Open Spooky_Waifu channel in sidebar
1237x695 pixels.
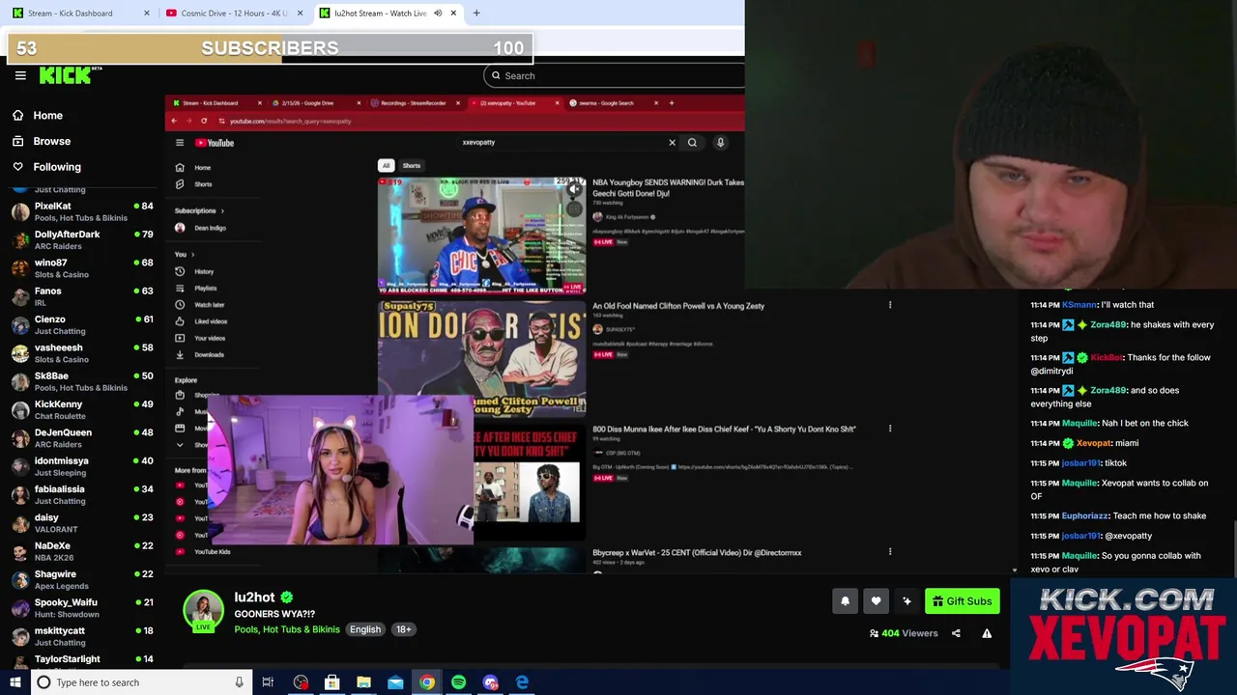point(82,607)
